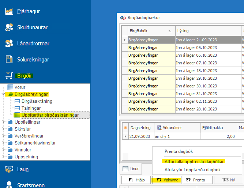Sort by the Birgðabók column header
Screen dimensions: 244x188
point(146,31)
